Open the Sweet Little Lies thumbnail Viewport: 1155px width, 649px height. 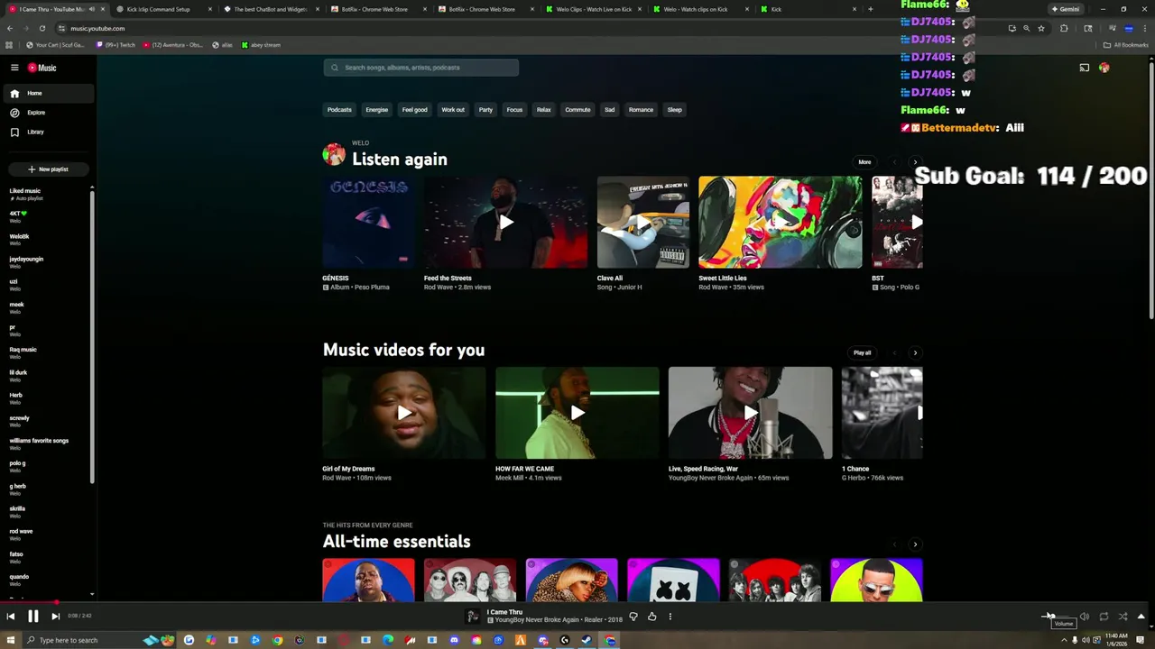[x=780, y=222]
